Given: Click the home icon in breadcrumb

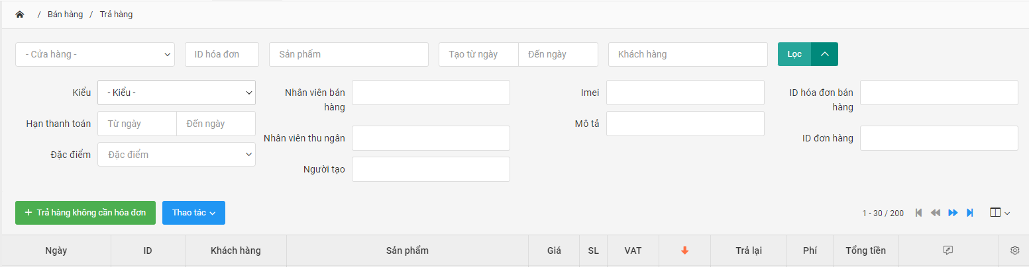Looking at the screenshot, I should tap(19, 15).
